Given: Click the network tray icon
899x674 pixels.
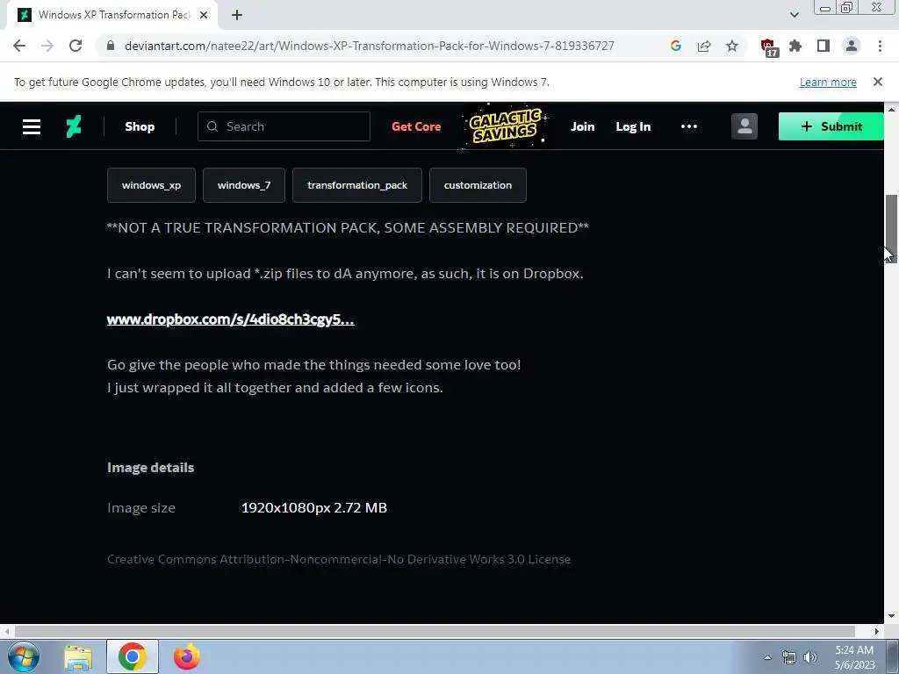Looking at the screenshot, I should pyautogui.click(x=789, y=657).
